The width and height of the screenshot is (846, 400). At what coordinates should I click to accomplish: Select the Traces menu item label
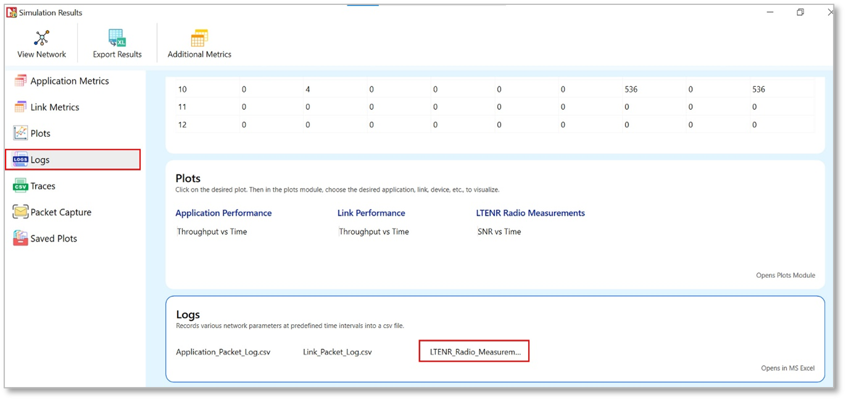click(x=43, y=186)
